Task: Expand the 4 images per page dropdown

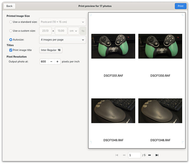Action: coord(63,40)
